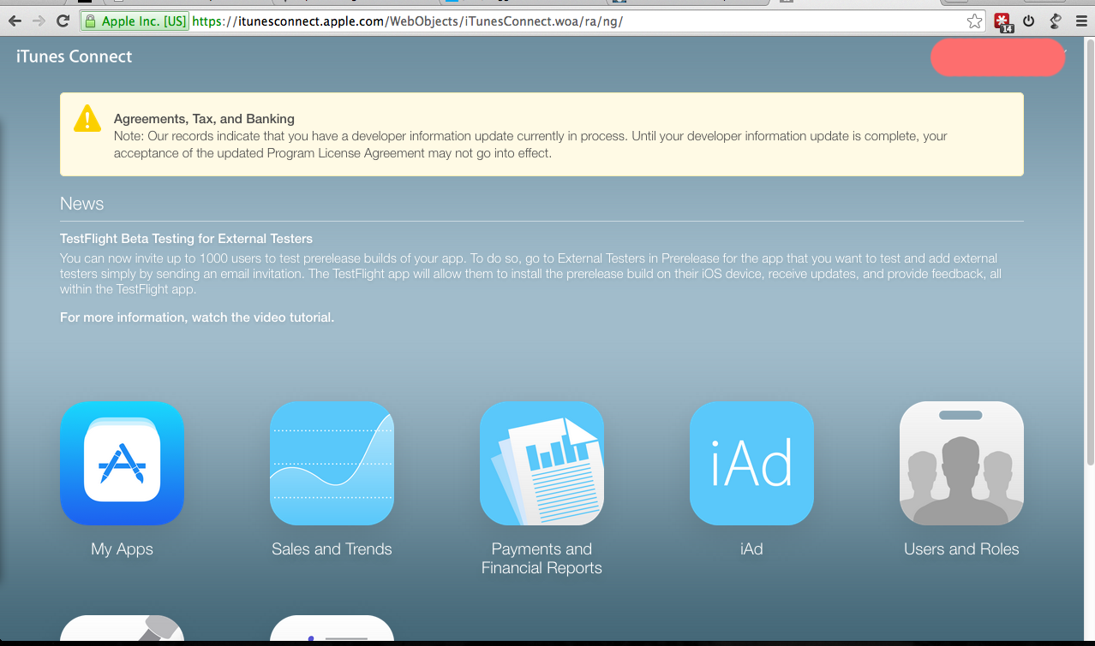Go back using the browser back arrow
Screen dimensions: 1095x646
pos(15,21)
